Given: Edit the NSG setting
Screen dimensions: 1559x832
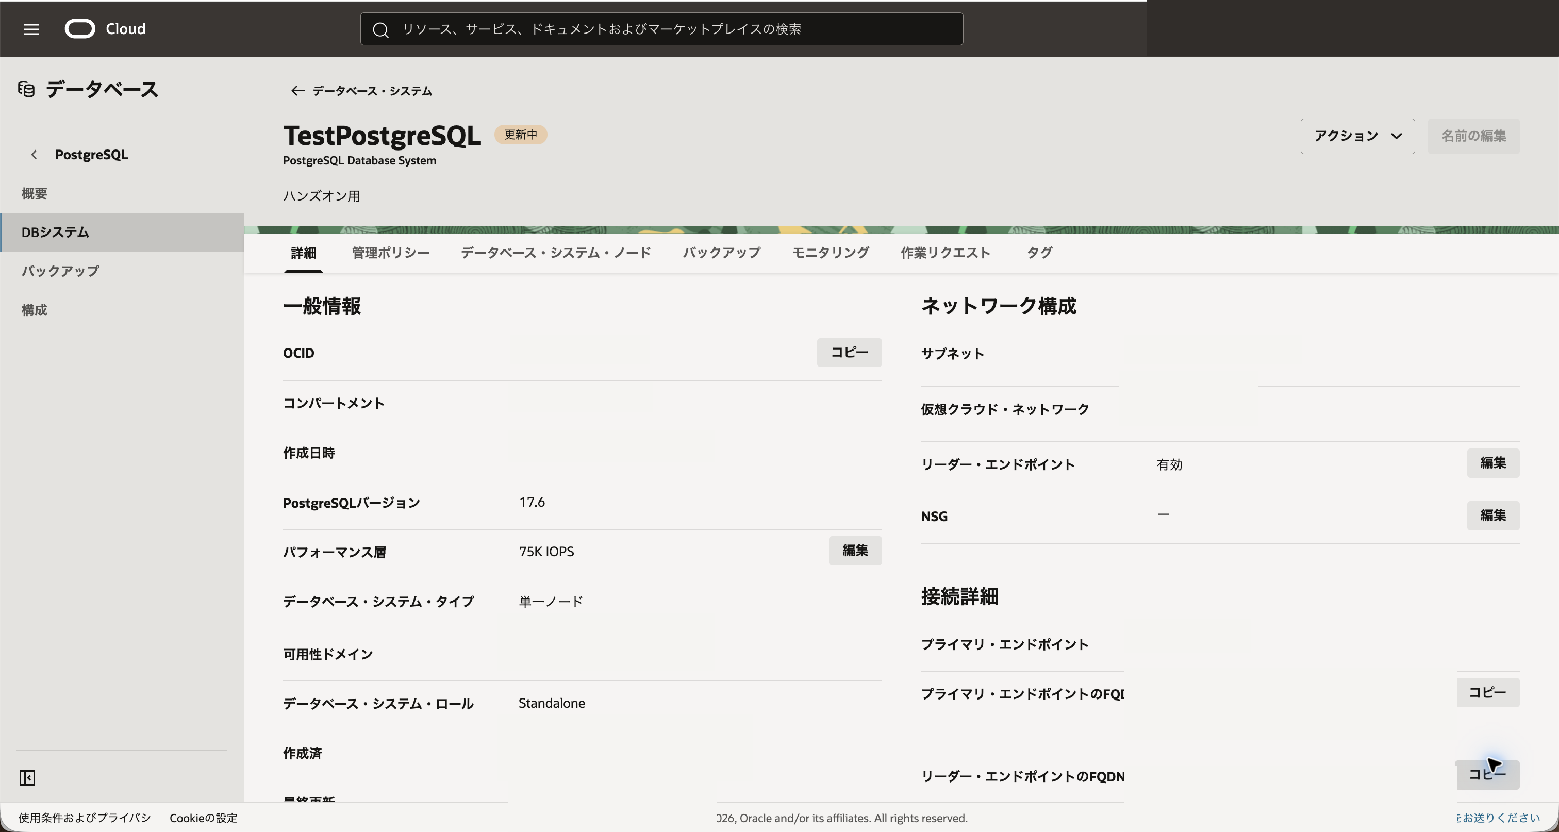Looking at the screenshot, I should tap(1492, 515).
